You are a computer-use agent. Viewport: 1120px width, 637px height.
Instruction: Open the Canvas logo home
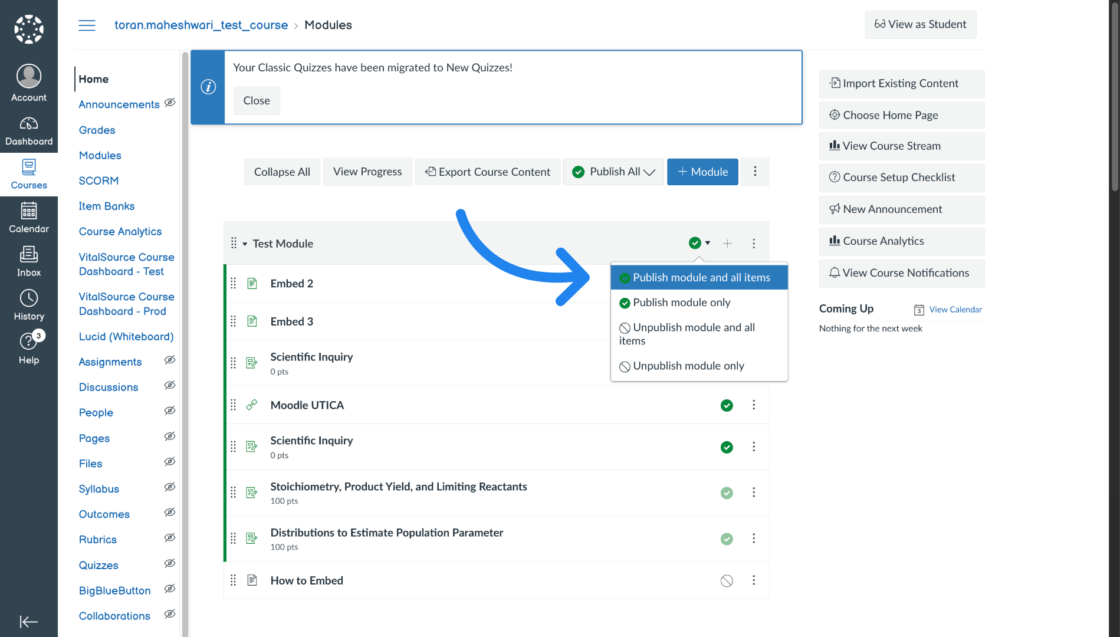pos(29,29)
